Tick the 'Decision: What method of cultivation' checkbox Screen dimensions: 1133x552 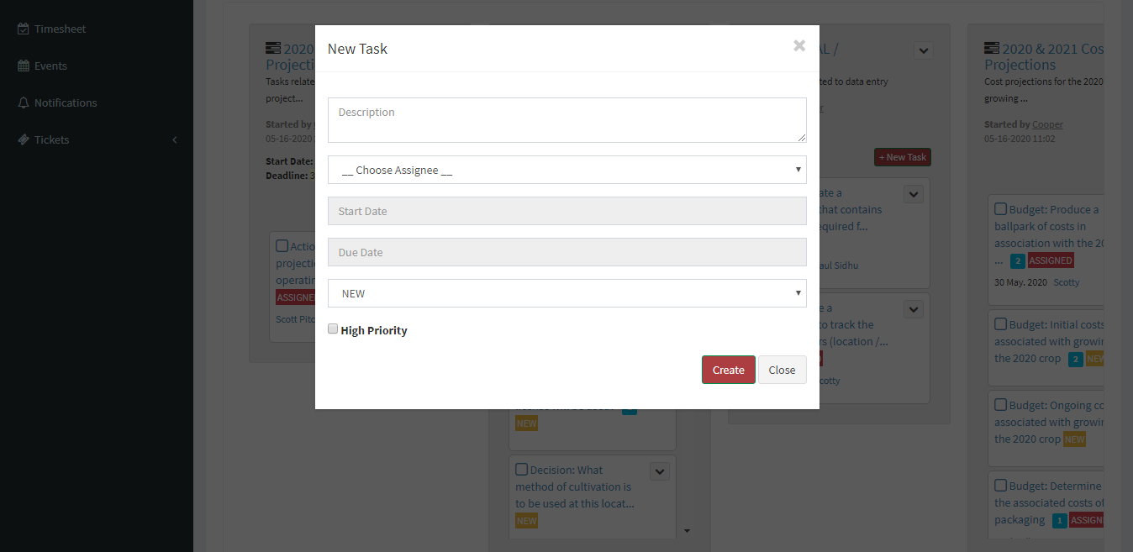[521, 469]
